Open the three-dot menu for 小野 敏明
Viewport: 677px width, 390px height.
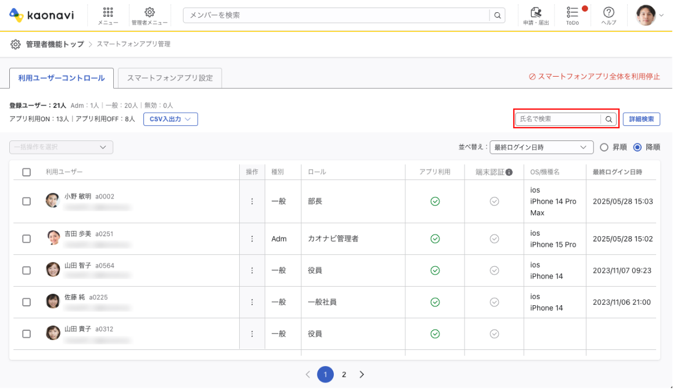(252, 201)
